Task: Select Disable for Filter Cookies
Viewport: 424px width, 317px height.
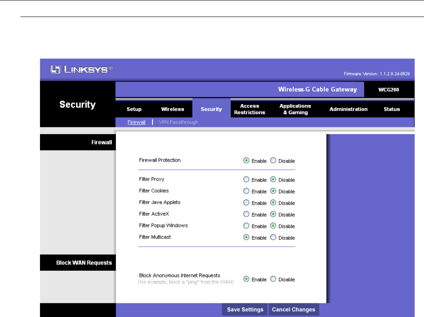Action: point(273,191)
